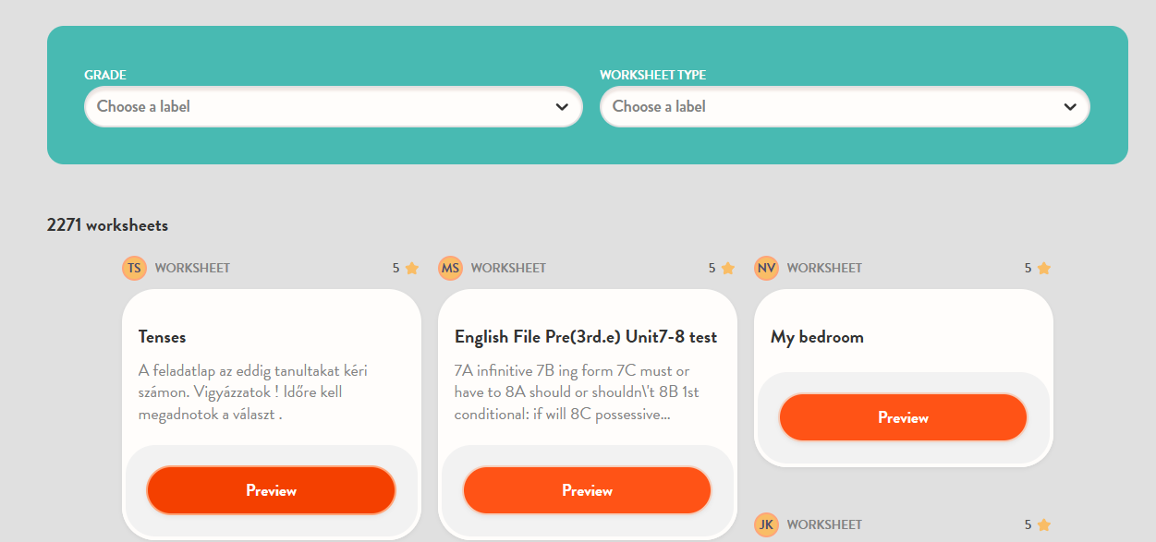Click the Tenses worksheet description text
Screen dimensions: 1156x542
pyautogui.click(x=253, y=392)
